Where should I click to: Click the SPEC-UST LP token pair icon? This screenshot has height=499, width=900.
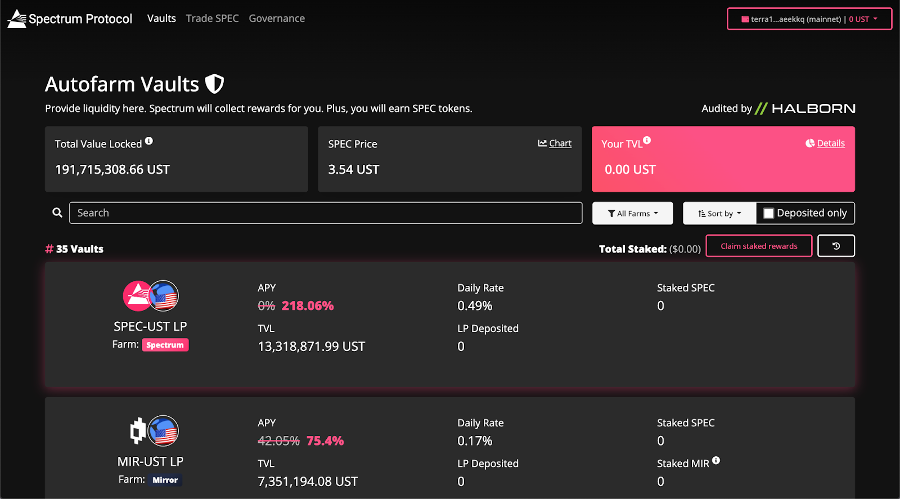(151, 296)
